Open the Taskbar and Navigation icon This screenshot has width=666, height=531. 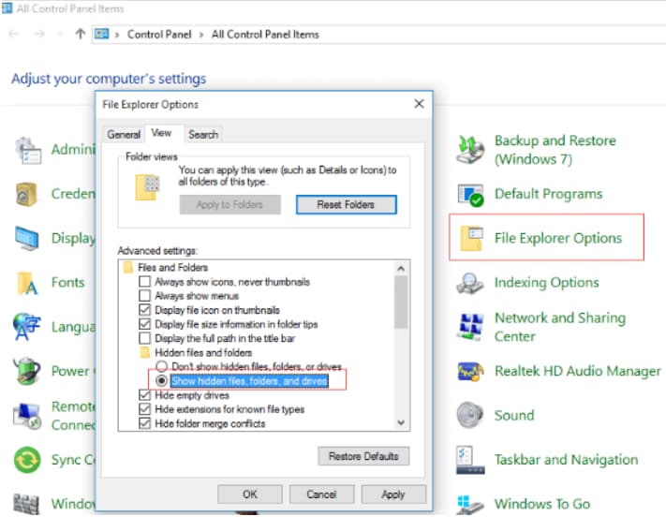470,460
